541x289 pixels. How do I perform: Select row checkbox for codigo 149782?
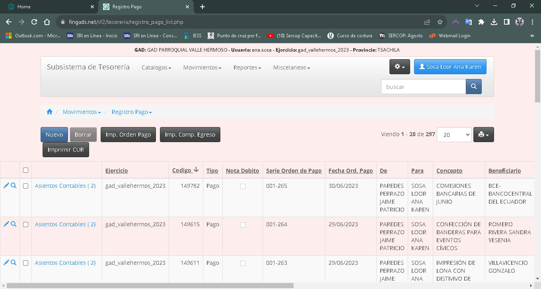25,186
